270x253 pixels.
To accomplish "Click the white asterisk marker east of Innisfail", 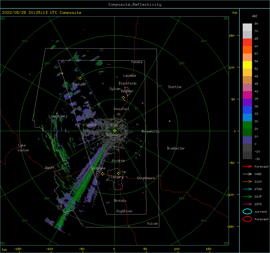I will pyautogui.click(x=142, y=103).
